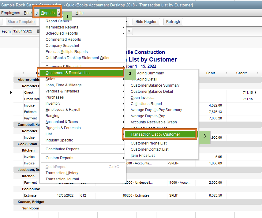The width and height of the screenshot is (262, 218).
Task: Choose Process Multiple Reports
Action: pyautogui.click(x=83, y=52)
